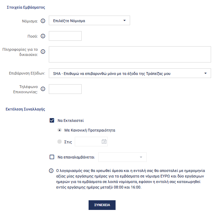Focus the Τηλέφωνο Επικοινωνίας phone field

coord(65,89)
